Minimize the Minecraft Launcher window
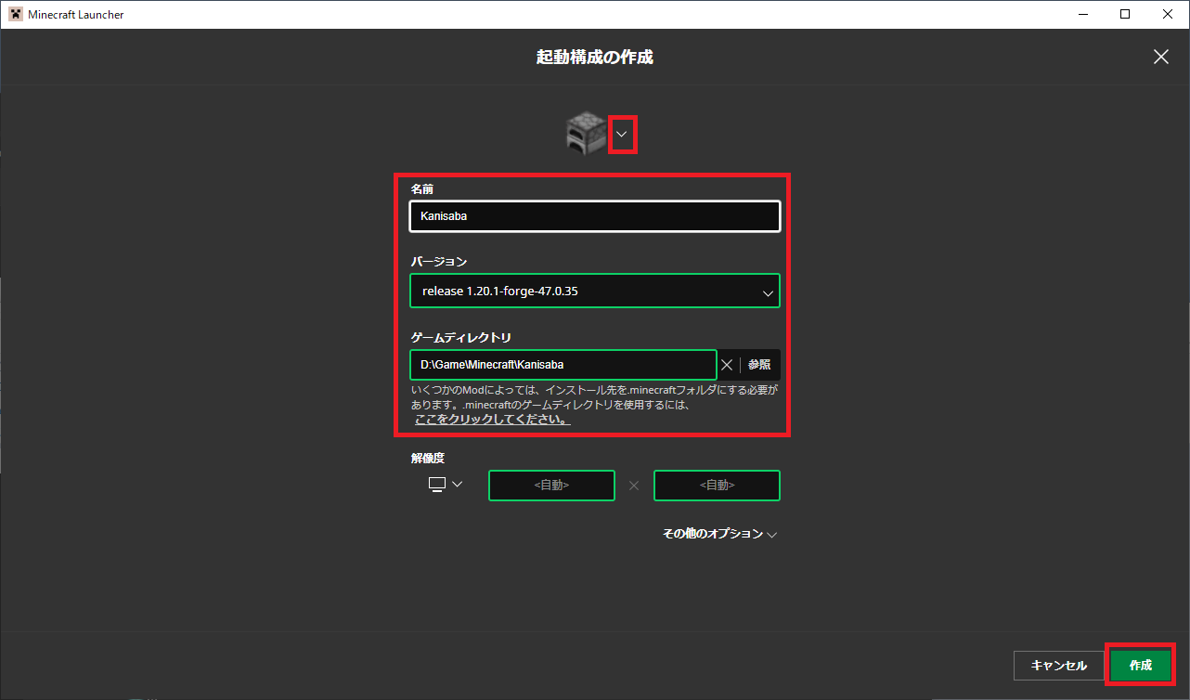Viewport: 1190px width, 700px height. pyautogui.click(x=1081, y=14)
